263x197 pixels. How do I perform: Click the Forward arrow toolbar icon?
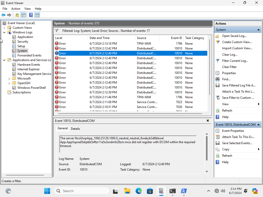9,15
